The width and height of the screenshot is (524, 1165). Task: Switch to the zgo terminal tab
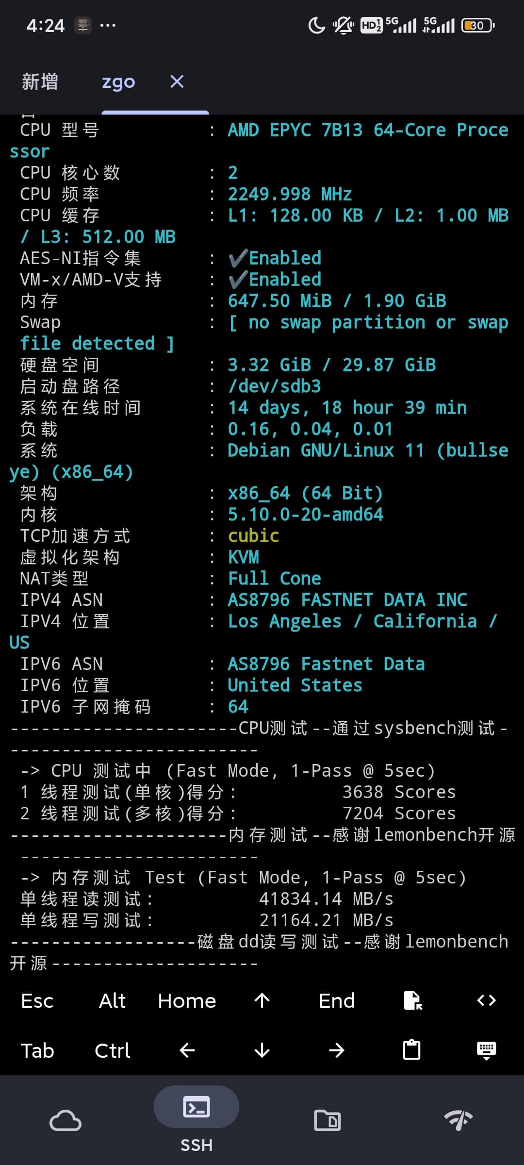coord(118,82)
